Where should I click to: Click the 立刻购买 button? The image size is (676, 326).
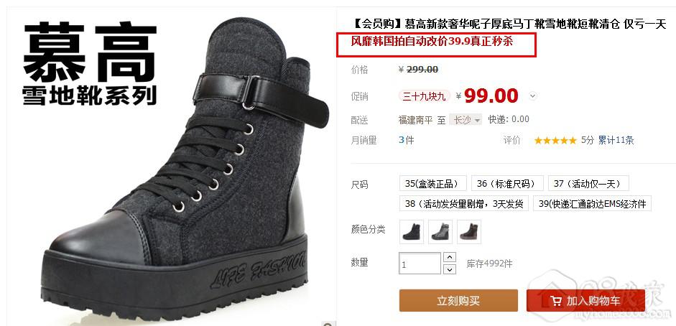[x=458, y=301]
